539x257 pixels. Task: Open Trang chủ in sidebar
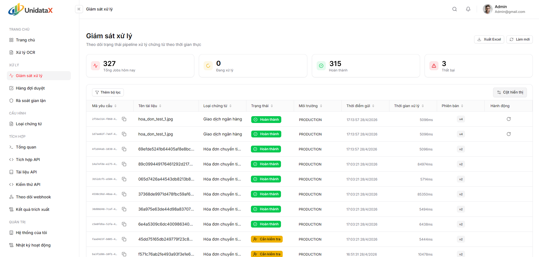tap(39, 40)
